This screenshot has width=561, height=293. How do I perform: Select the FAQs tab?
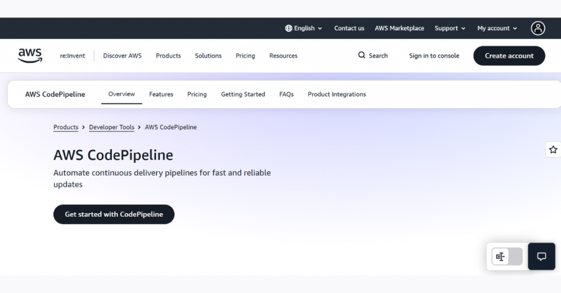[x=286, y=94]
